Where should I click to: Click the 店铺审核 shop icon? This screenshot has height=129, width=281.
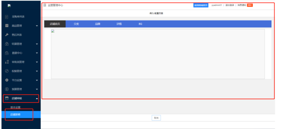[x=7, y=98]
